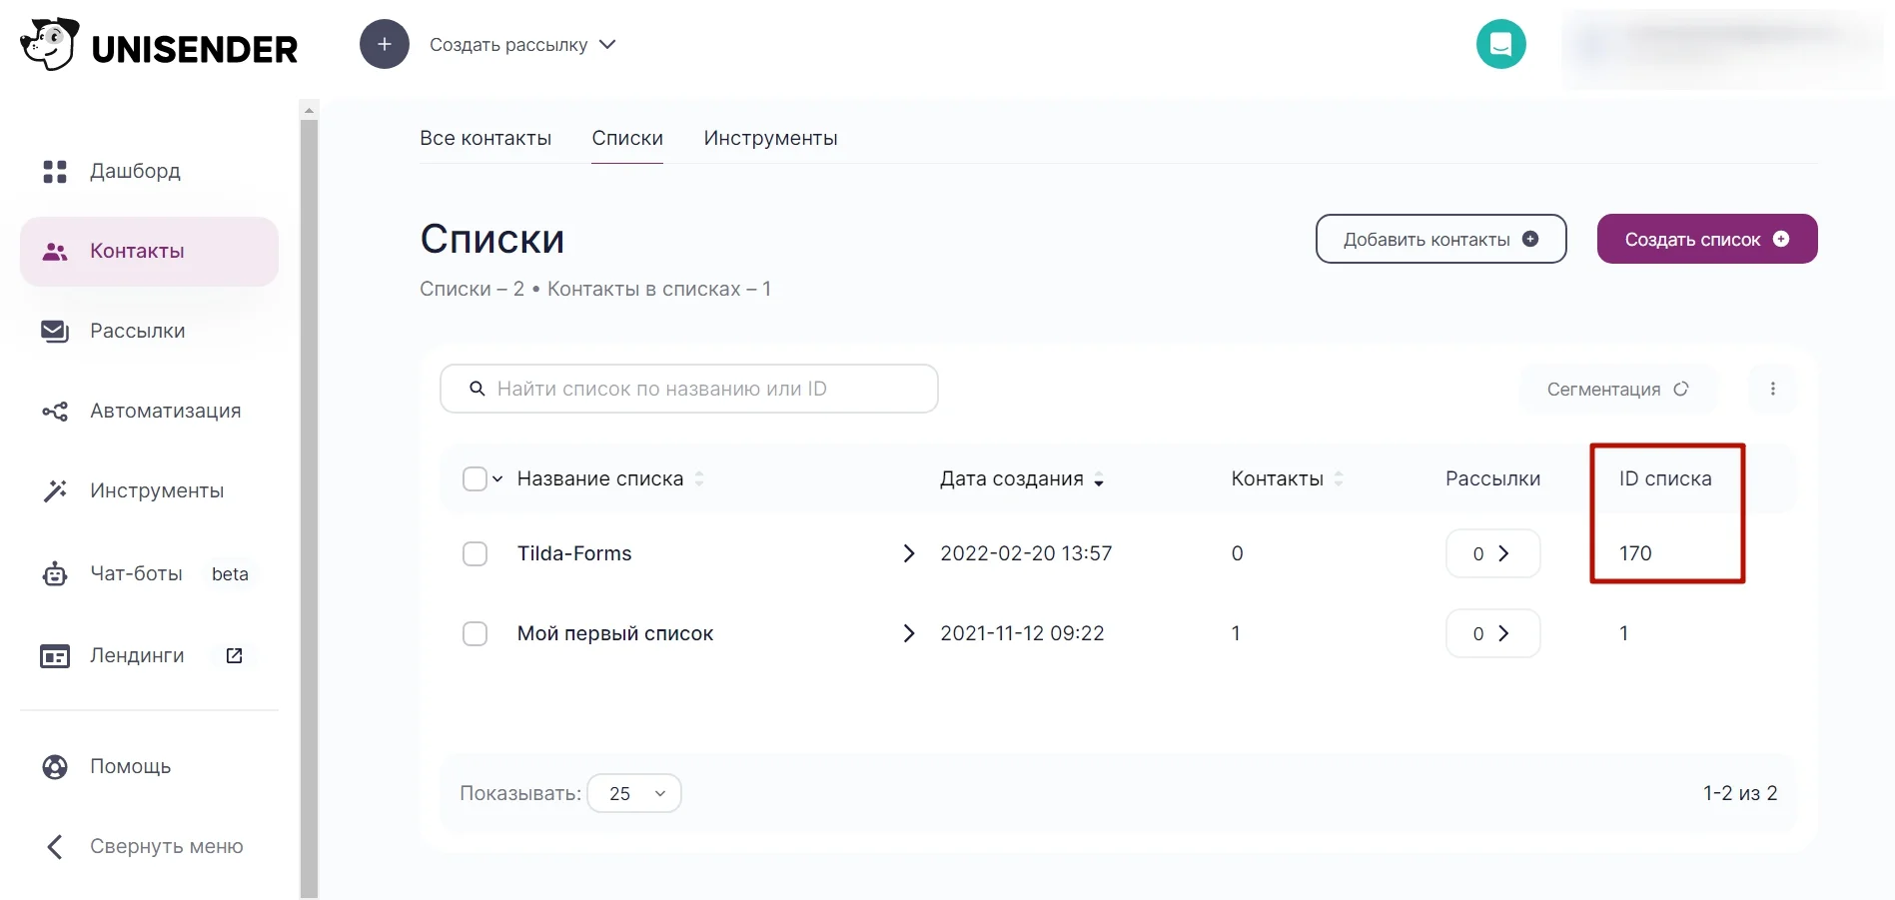Click the Списки page heading

click(492, 239)
